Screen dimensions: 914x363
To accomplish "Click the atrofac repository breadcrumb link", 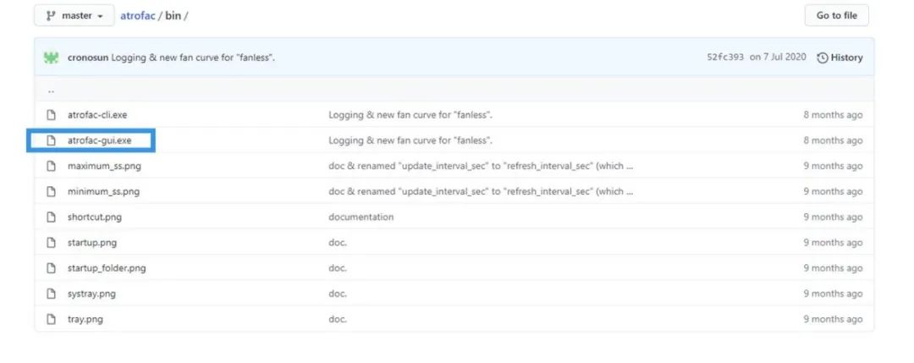I will 136,15.
